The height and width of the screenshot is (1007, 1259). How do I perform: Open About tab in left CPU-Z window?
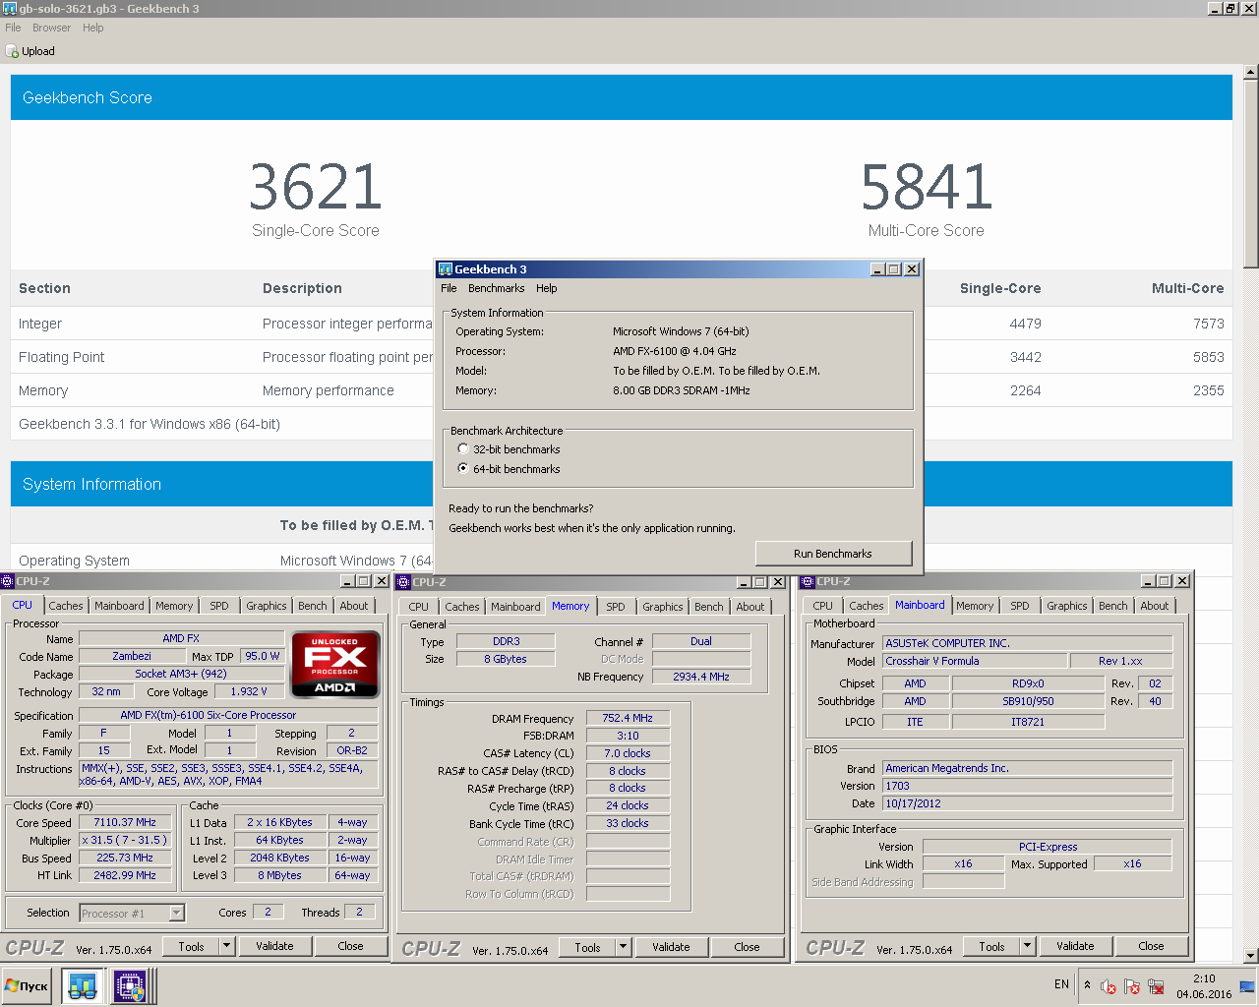(x=354, y=606)
